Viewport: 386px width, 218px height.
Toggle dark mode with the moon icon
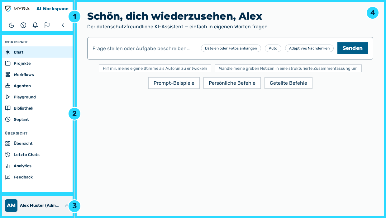click(x=12, y=25)
